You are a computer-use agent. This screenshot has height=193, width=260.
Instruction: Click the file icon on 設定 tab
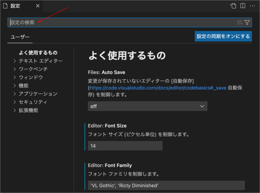coord(5,6)
